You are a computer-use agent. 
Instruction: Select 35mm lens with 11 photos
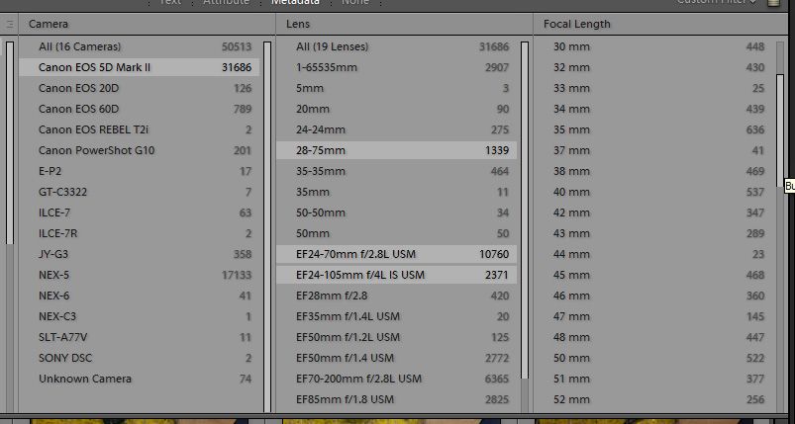pyautogui.click(x=396, y=192)
